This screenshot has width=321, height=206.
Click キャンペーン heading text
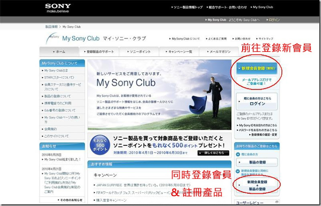[x=105, y=175]
